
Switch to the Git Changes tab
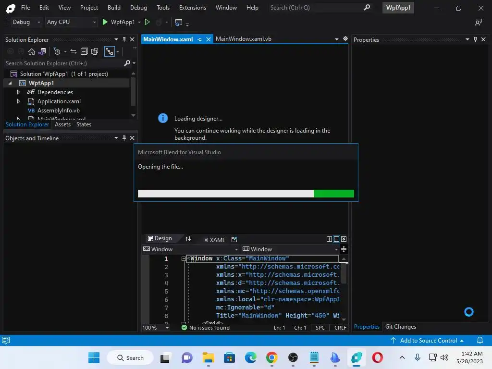(400, 327)
